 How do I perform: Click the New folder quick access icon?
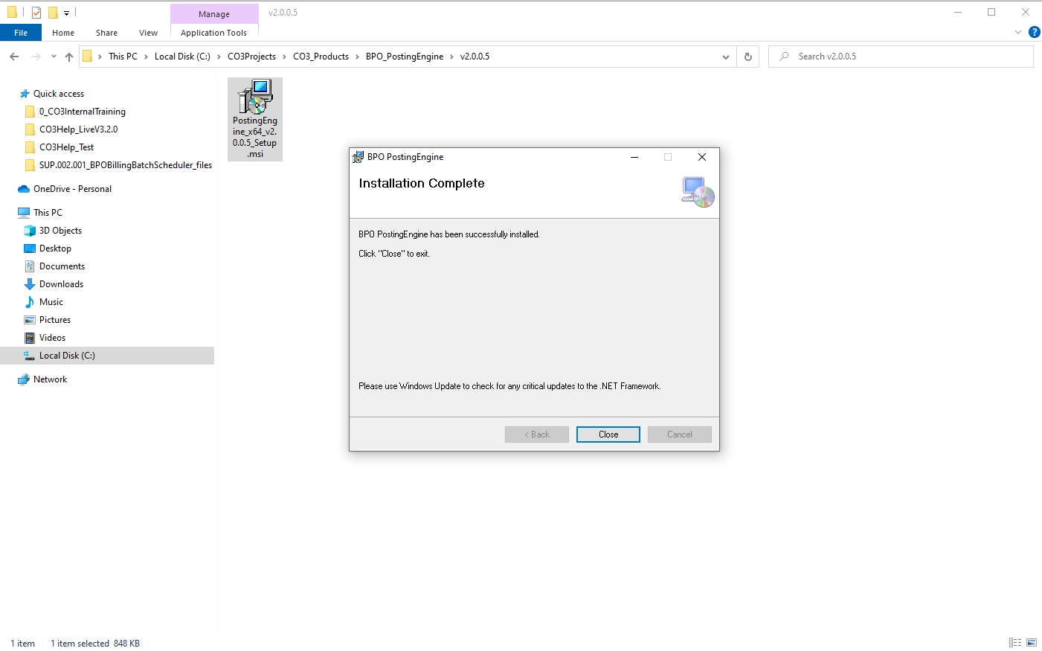coord(53,13)
